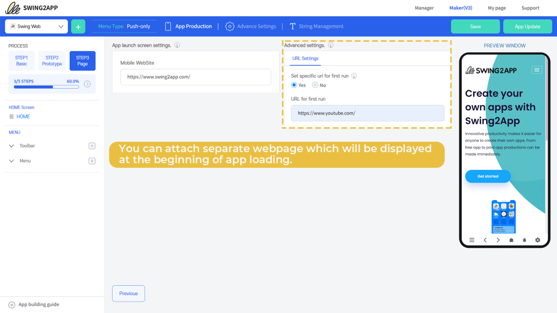The width and height of the screenshot is (557, 313).
Task: Click the home icon in preview bottom bar
Action: click(511, 240)
